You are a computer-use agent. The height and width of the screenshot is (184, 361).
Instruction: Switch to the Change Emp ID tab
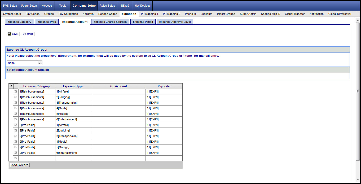click(271, 14)
